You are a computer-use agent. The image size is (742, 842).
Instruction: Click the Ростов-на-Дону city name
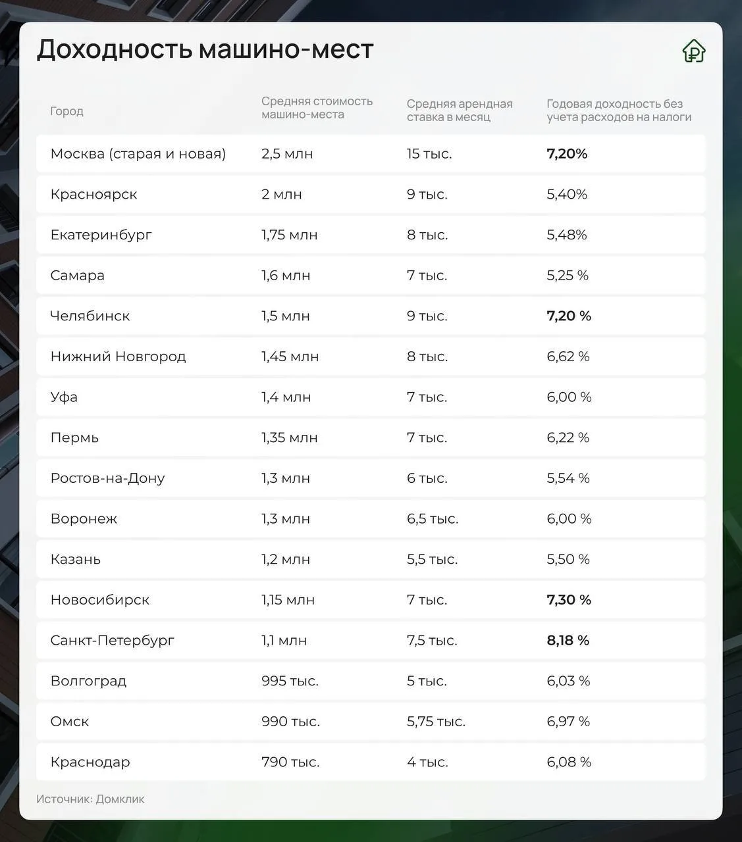[107, 478]
